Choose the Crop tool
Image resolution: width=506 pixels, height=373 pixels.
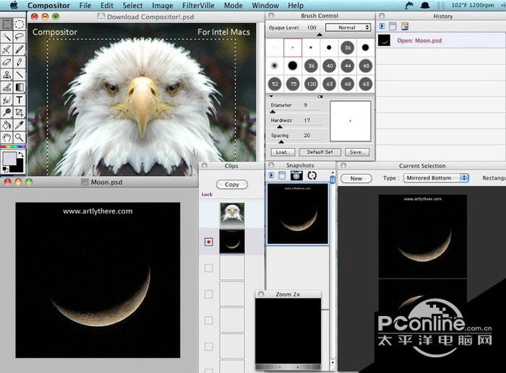click(x=20, y=112)
